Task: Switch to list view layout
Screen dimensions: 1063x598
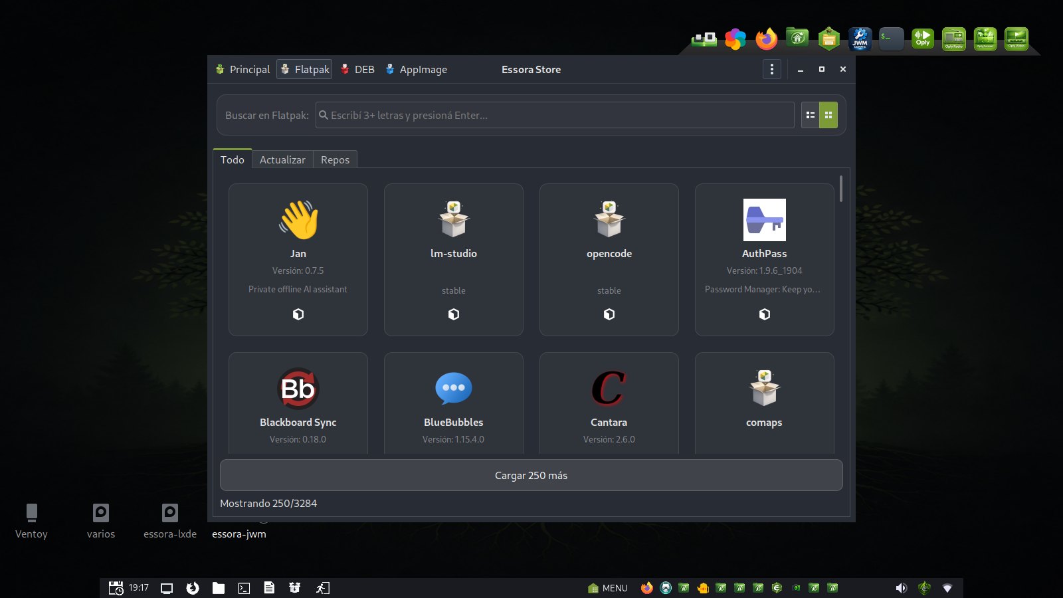Action: (x=811, y=115)
